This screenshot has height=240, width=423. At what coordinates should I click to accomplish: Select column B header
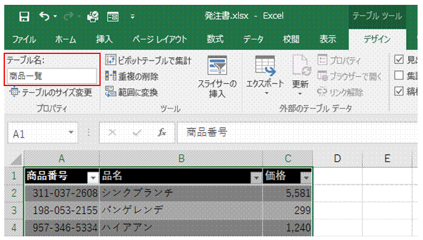pyautogui.click(x=181, y=159)
